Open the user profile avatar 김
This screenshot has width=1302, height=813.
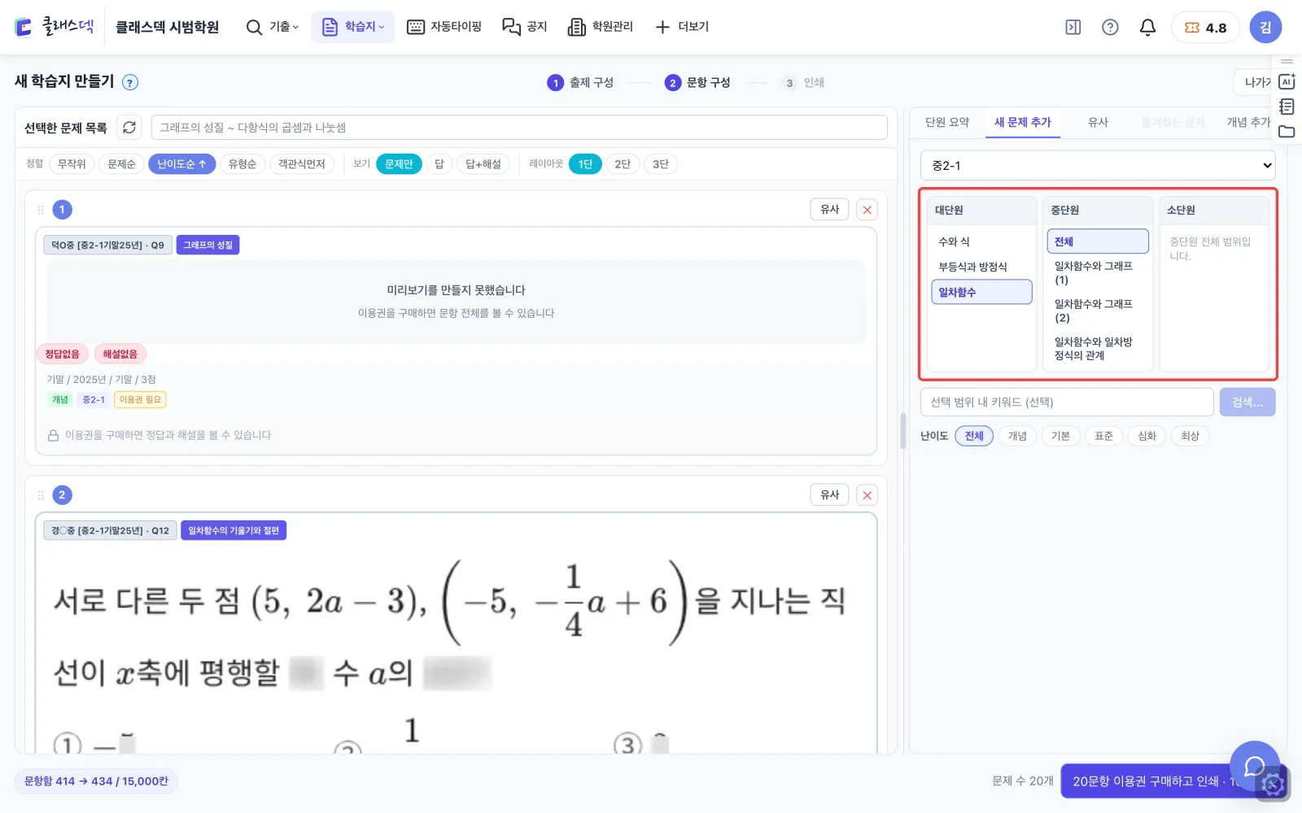[x=1265, y=28]
